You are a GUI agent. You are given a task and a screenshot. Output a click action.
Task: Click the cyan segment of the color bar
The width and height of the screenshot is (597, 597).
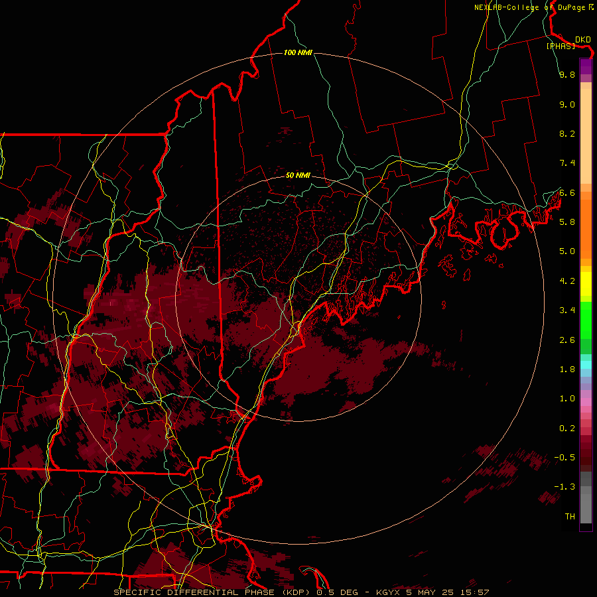pos(586,365)
